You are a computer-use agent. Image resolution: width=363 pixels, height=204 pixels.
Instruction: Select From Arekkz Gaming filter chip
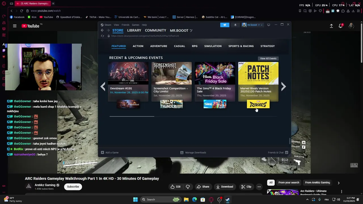317,182
